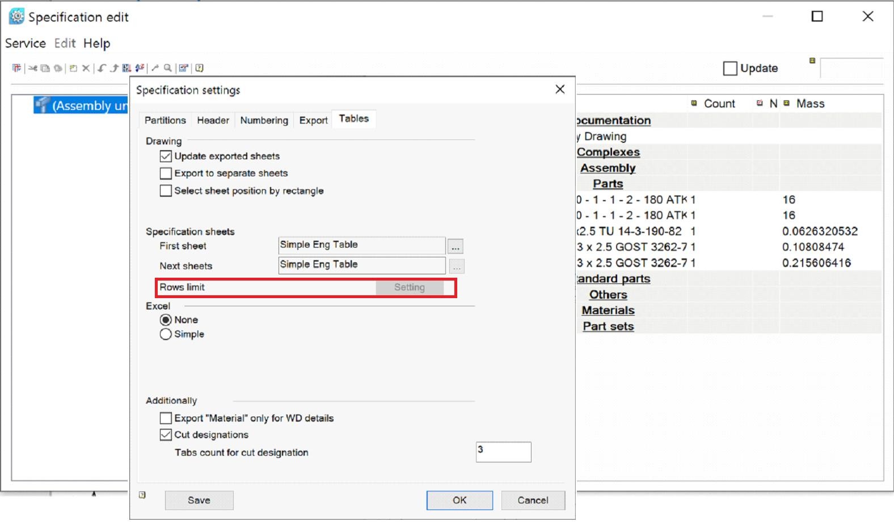The height and width of the screenshot is (522, 894).
Task: Click the scissors cut icon in toolbar
Action: point(33,68)
